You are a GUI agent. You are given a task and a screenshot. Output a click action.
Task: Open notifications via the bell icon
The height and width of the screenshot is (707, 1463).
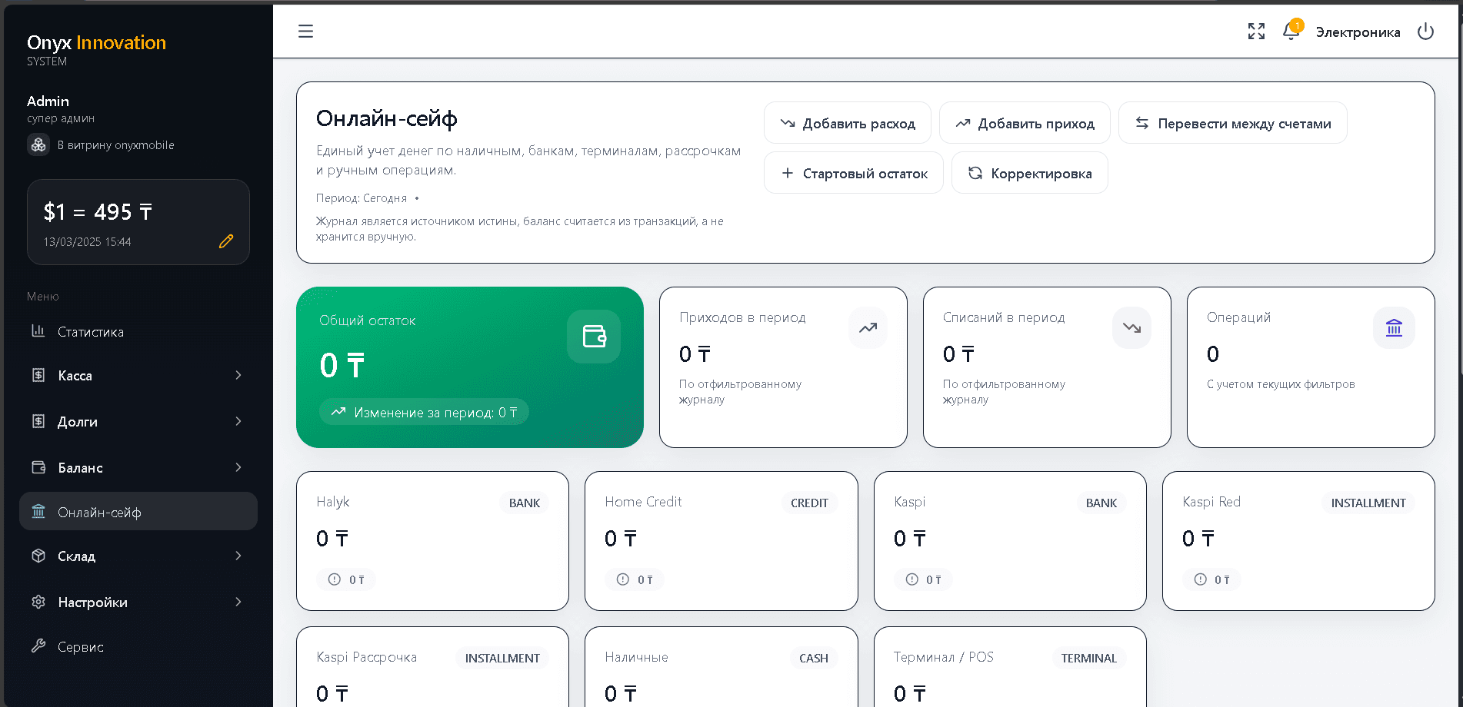pyautogui.click(x=1290, y=32)
